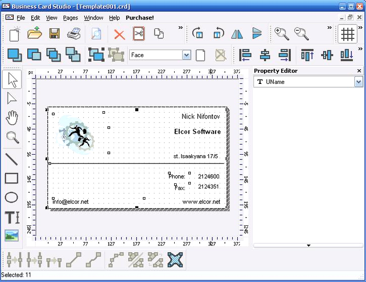Click 'www.elcor.net' text on card

[201, 201]
